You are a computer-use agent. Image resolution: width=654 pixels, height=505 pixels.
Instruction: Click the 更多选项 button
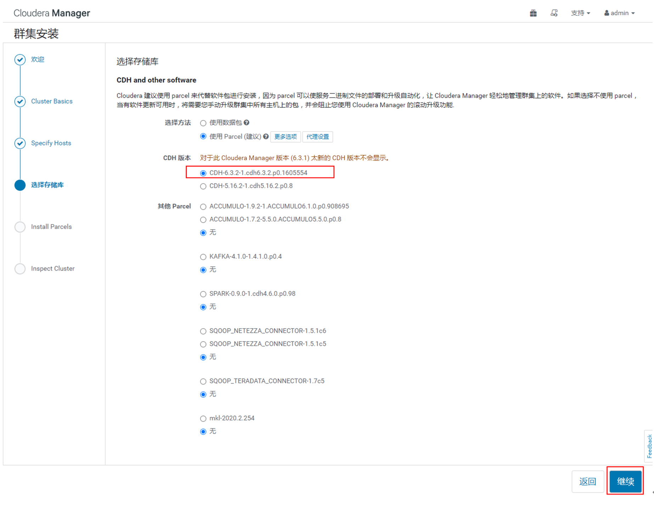click(x=286, y=137)
